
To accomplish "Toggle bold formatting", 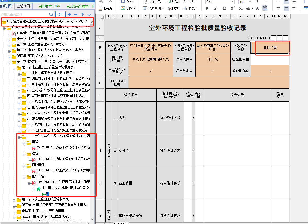I will tap(207, 9).
